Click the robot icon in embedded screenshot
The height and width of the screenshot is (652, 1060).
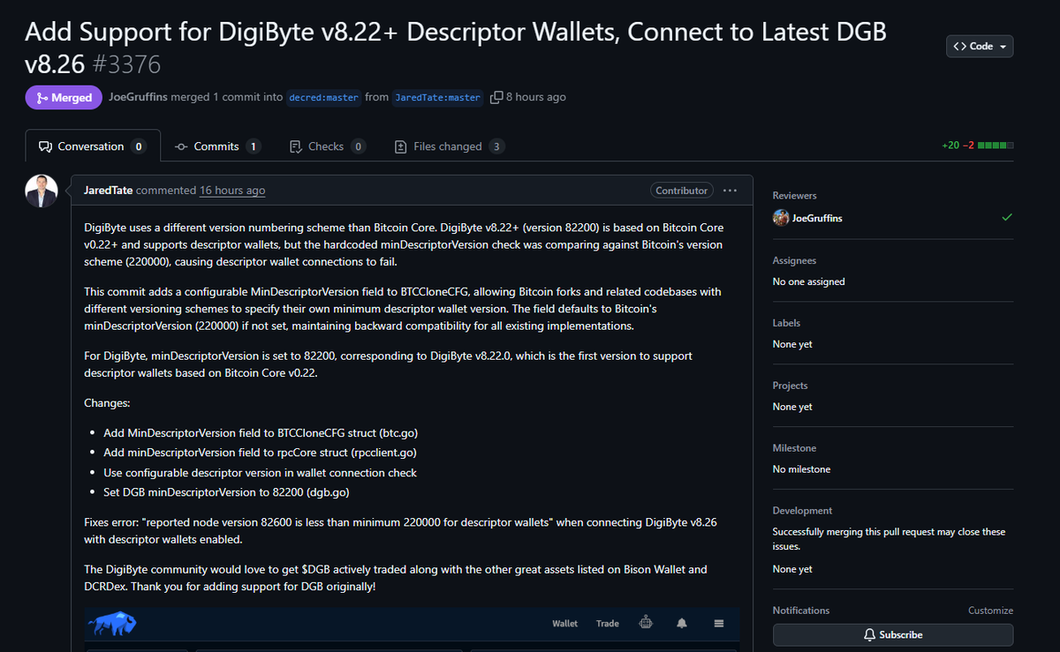(x=646, y=623)
